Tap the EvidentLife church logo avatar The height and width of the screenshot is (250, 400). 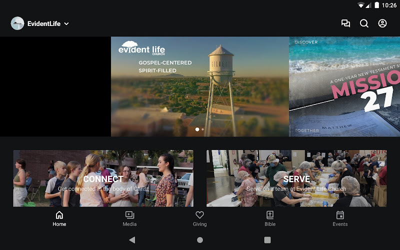(x=17, y=23)
